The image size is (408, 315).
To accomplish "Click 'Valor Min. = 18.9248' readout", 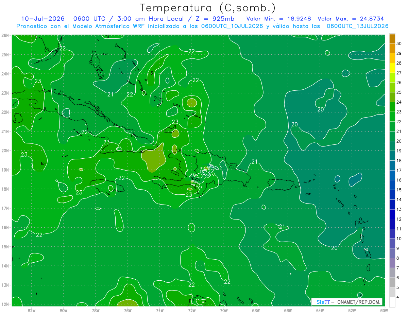I will point(278,19).
